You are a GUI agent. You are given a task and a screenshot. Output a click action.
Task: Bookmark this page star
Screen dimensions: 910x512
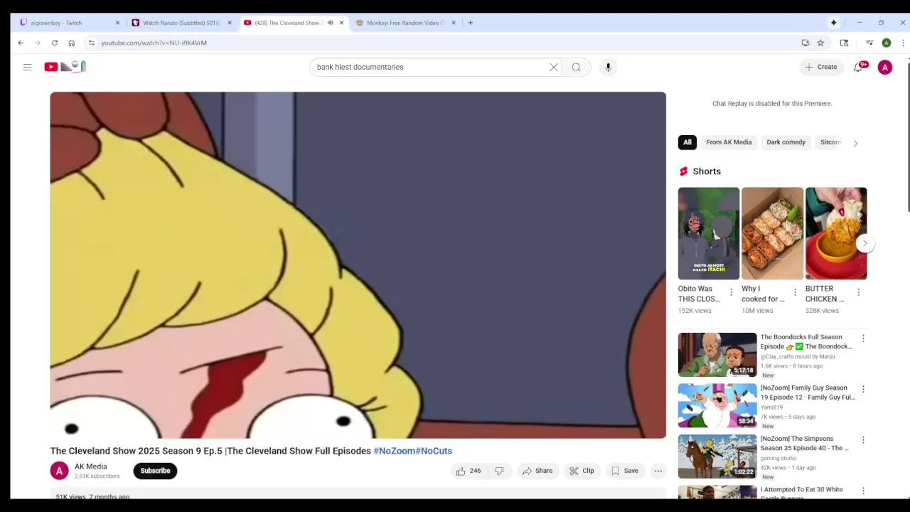pyautogui.click(x=820, y=43)
